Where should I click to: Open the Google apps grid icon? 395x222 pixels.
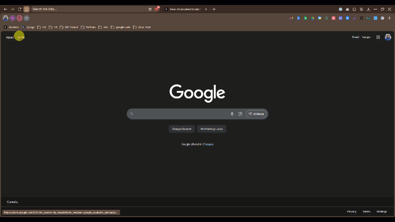pos(378,37)
